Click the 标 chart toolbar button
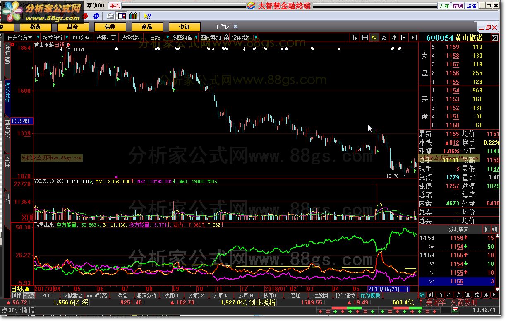Screen dimensions: 506x321 click(355, 38)
